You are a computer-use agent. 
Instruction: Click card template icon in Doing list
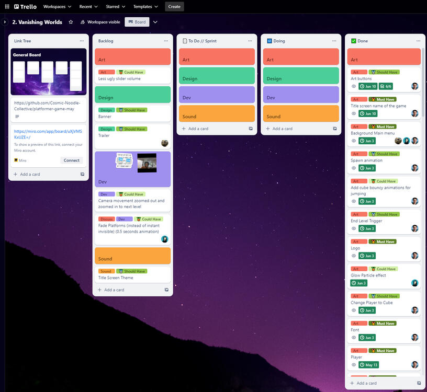click(x=335, y=129)
